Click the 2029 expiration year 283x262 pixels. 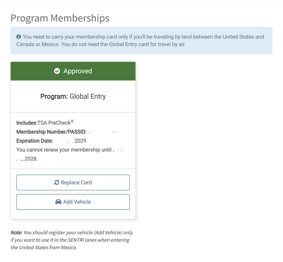click(x=80, y=141)
